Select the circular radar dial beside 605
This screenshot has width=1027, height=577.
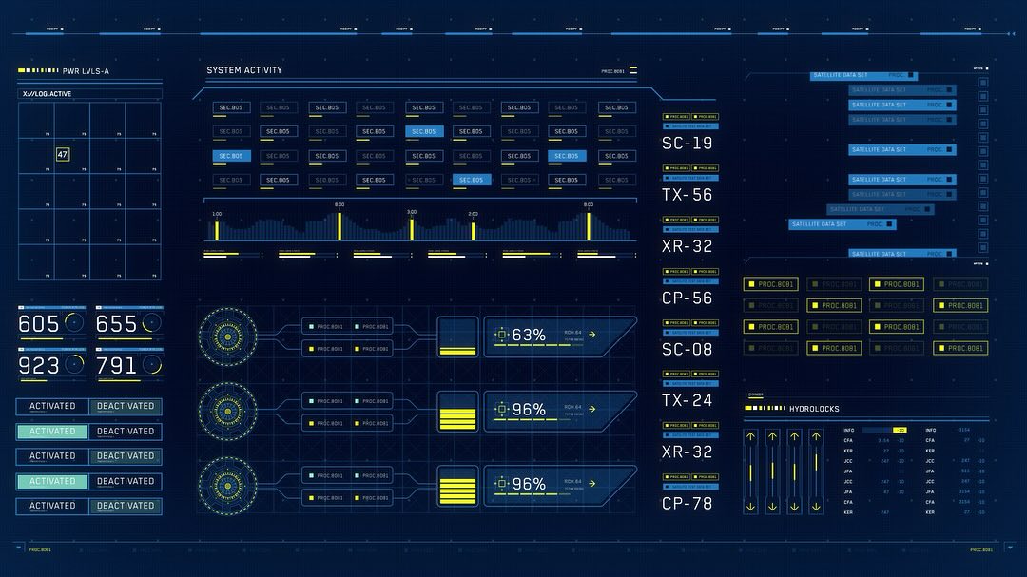click(x=75, y=322)
